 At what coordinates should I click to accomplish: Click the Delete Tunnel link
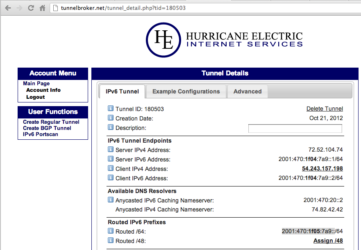[x=325, y=109]
